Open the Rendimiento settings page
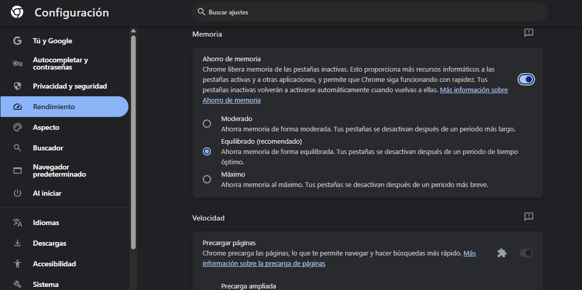 tap(64, 107)
